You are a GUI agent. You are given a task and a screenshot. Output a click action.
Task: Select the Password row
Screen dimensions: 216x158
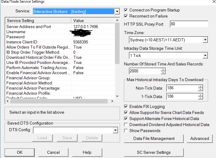coord(60,37)
